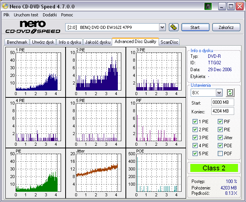Viewport: 246px width, 202px height.
Task: Enable the POF checkbox
Action: 220,153
